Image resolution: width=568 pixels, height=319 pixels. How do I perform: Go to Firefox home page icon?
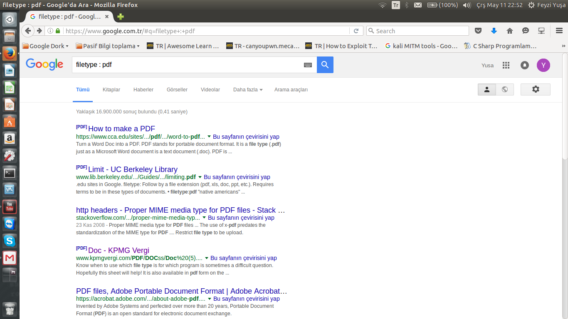510,31
